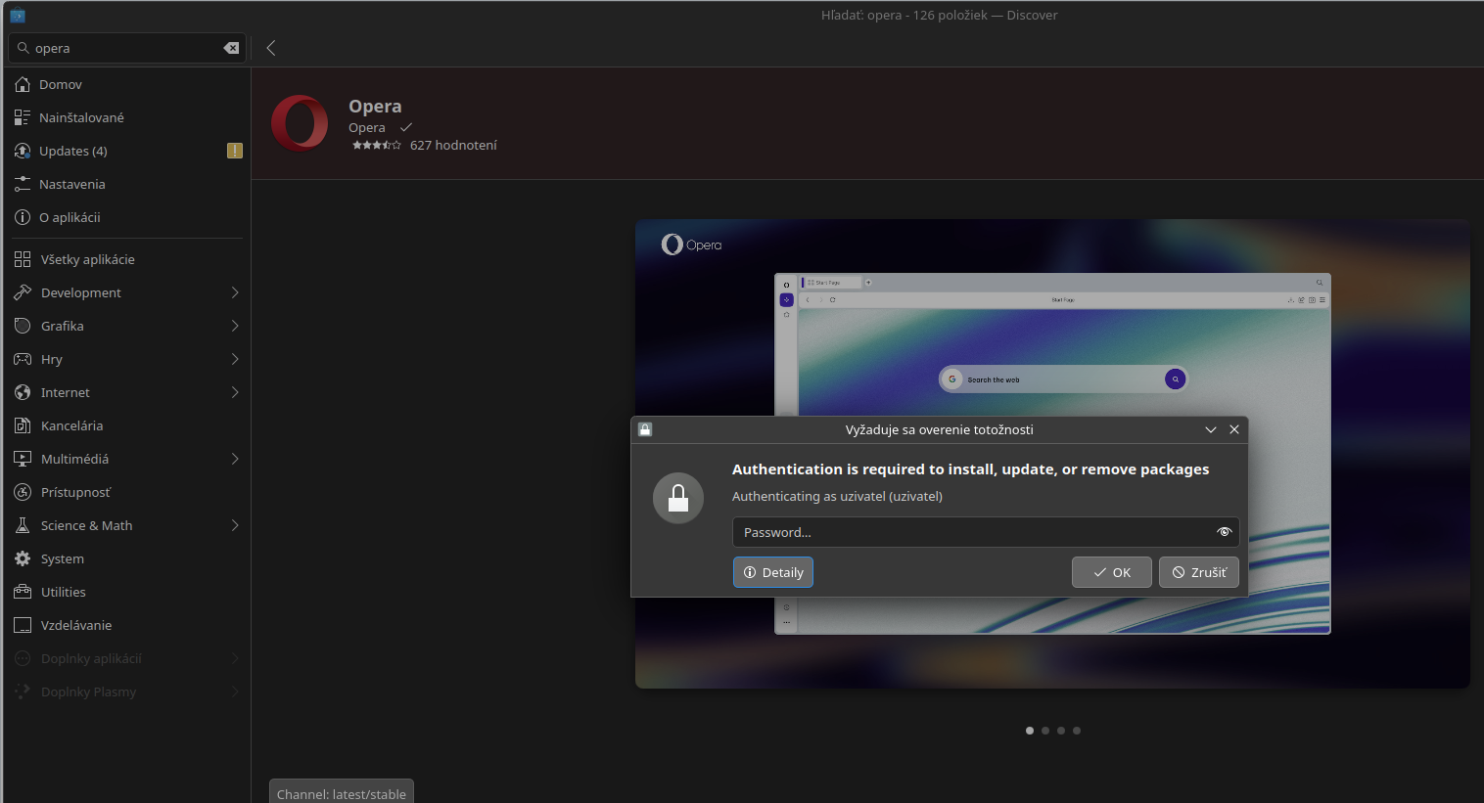Select second screenshot carousel dot
The image size is (1484, 803).
coord(1045,731)
